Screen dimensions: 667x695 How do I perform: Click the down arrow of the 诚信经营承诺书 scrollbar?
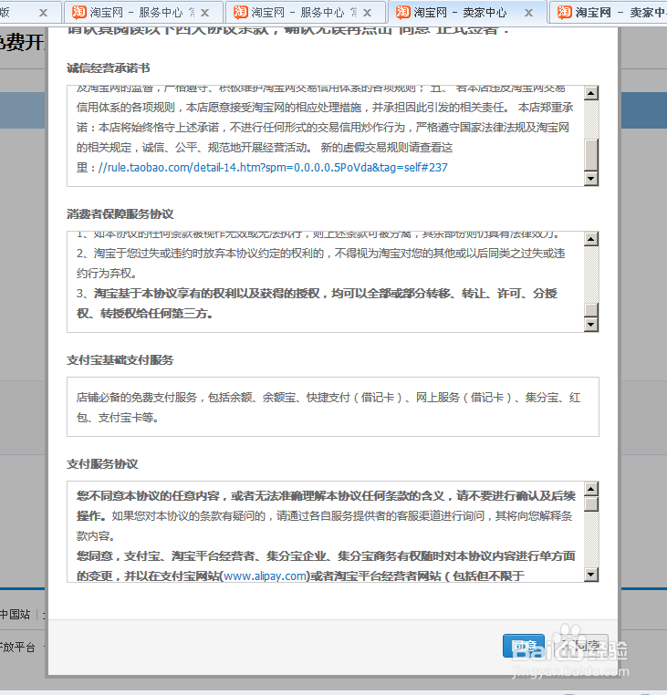(x=591, y=179)
